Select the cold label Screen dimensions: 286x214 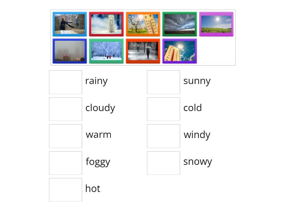(192, 108)
